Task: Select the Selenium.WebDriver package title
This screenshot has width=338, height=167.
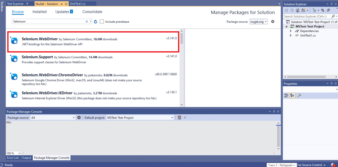Action: (x=40, y=39)
